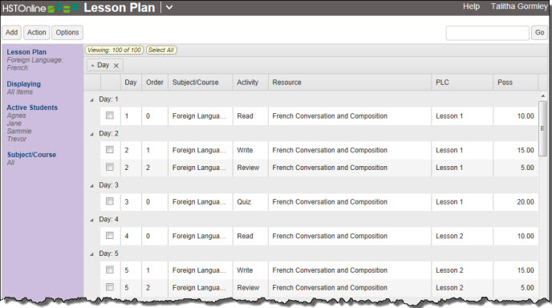The width and height of the screenshot is (552, 308).
Task: Click Agnes in Active Students list
Action: click(x=16, y=115)
